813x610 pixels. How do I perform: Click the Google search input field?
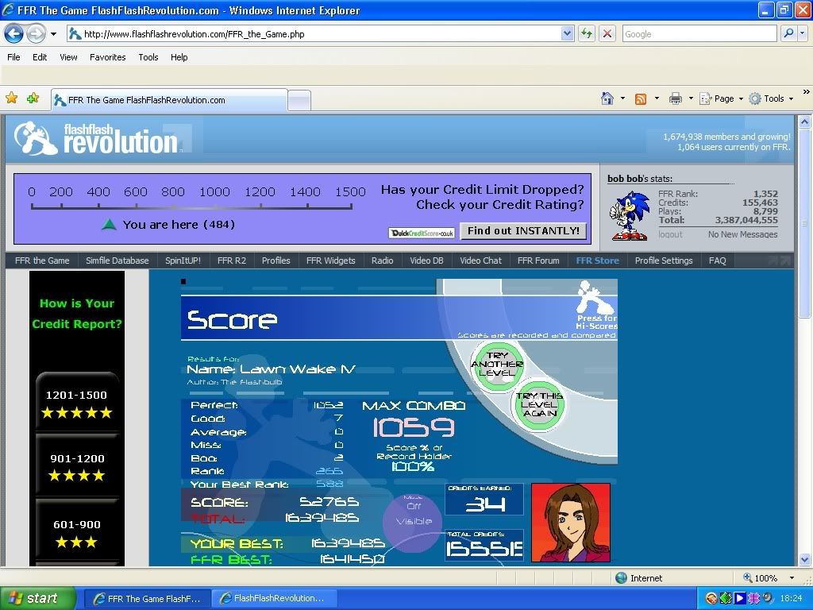[x=699, y=33]
